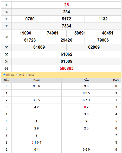Click the G6 number 0780

tap(30, 19)
